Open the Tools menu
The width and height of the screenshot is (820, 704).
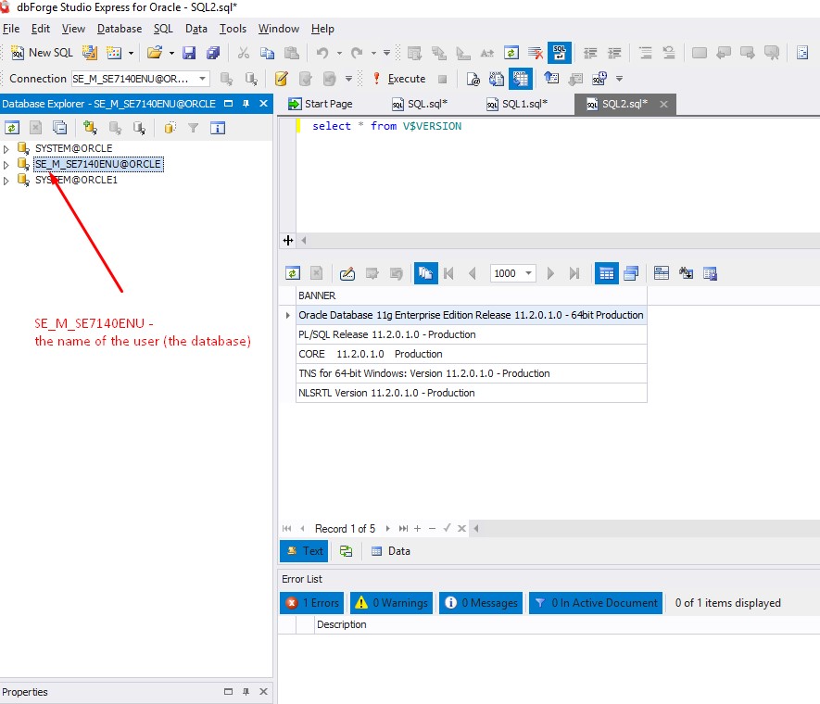pyautogui.click(x=233, y=29)
